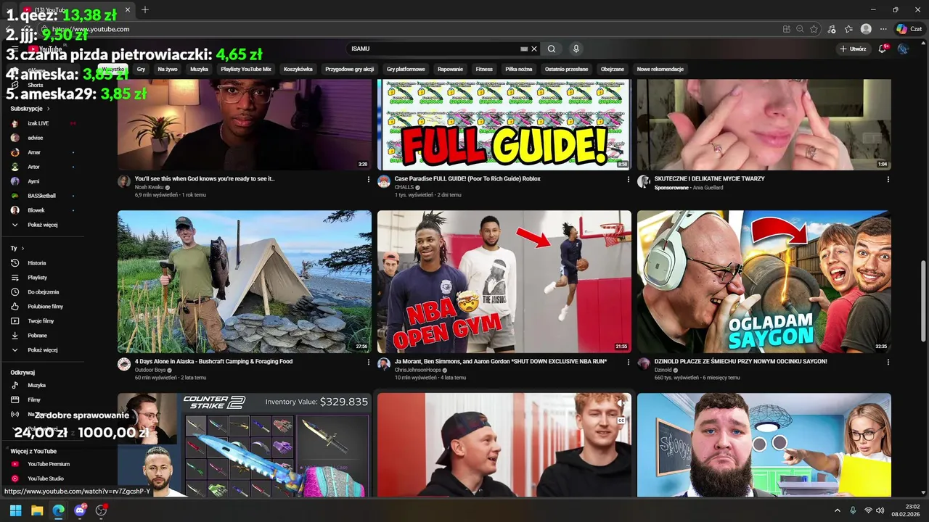Open the Edge favorites list icon
929x522 pixels.
point(848,29)
